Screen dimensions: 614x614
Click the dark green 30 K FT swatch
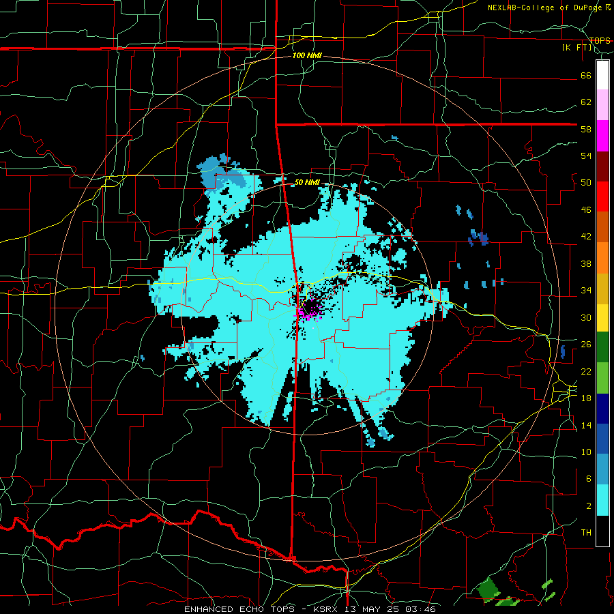[602, 347]
